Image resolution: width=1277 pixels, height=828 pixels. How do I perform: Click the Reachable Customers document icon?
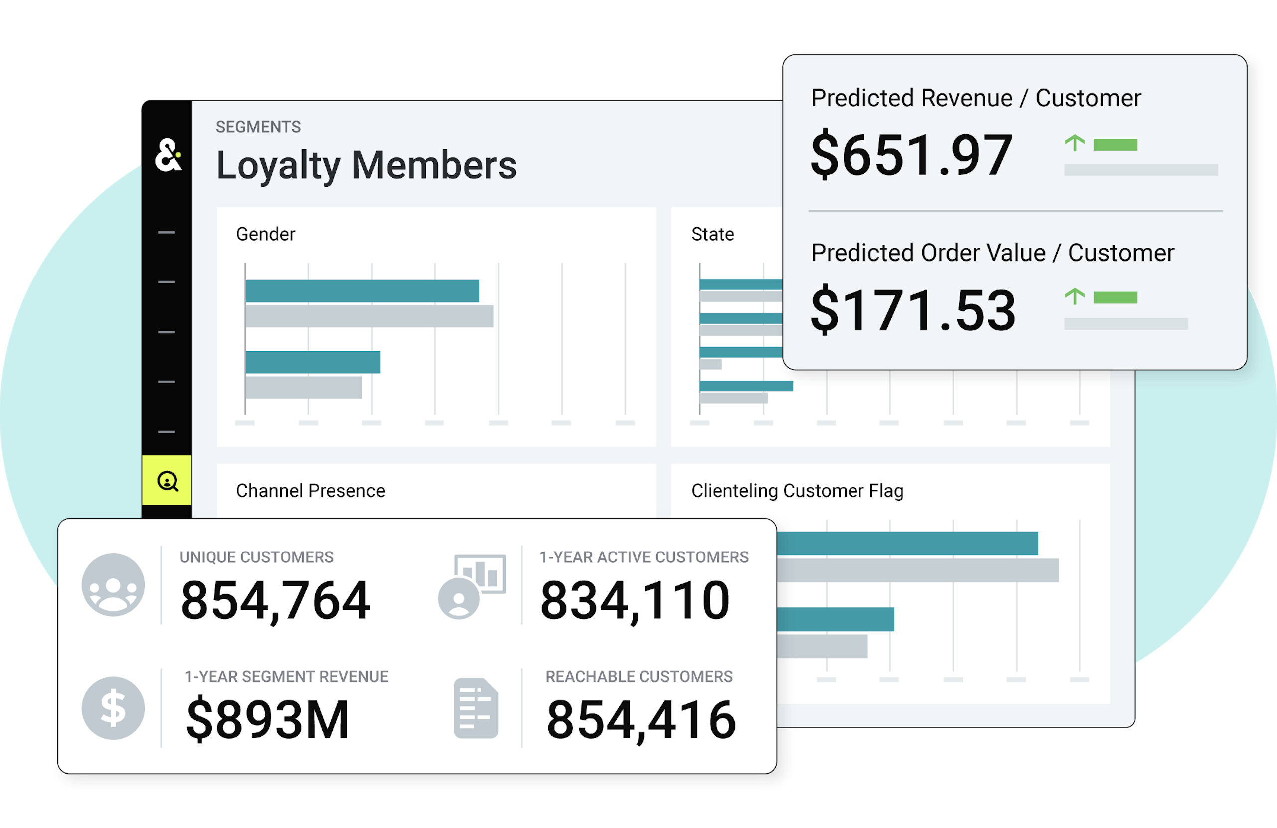click(x=476, y=708)
